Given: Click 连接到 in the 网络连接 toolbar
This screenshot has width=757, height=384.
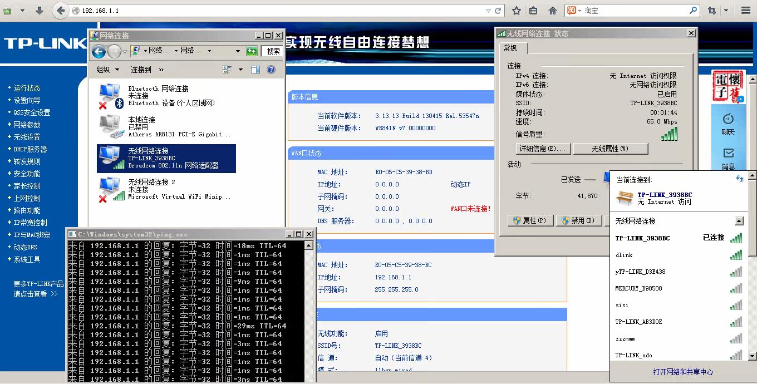Looking at the screenshot, I should pyautogui.click(x=141, y=70).
